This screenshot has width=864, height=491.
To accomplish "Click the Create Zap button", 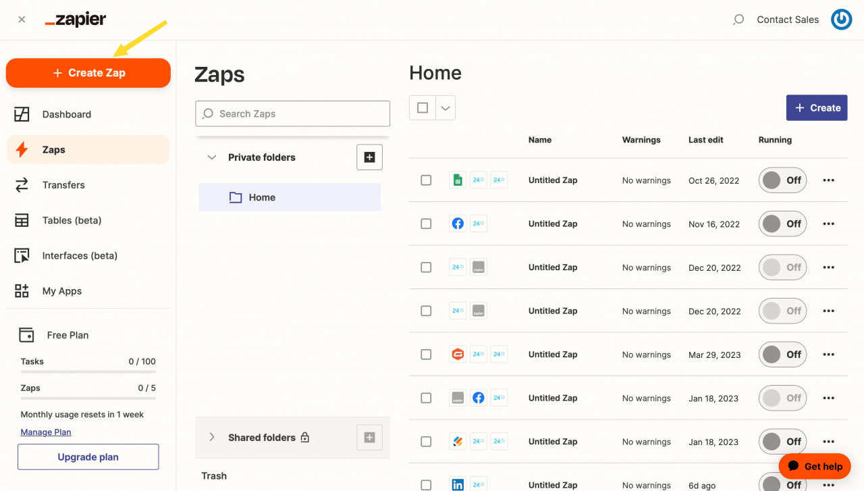I will pyautogui.click(x=88, y=72).
